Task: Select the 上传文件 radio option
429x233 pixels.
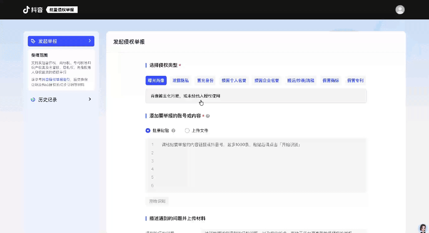Action: tap(187, 131)
